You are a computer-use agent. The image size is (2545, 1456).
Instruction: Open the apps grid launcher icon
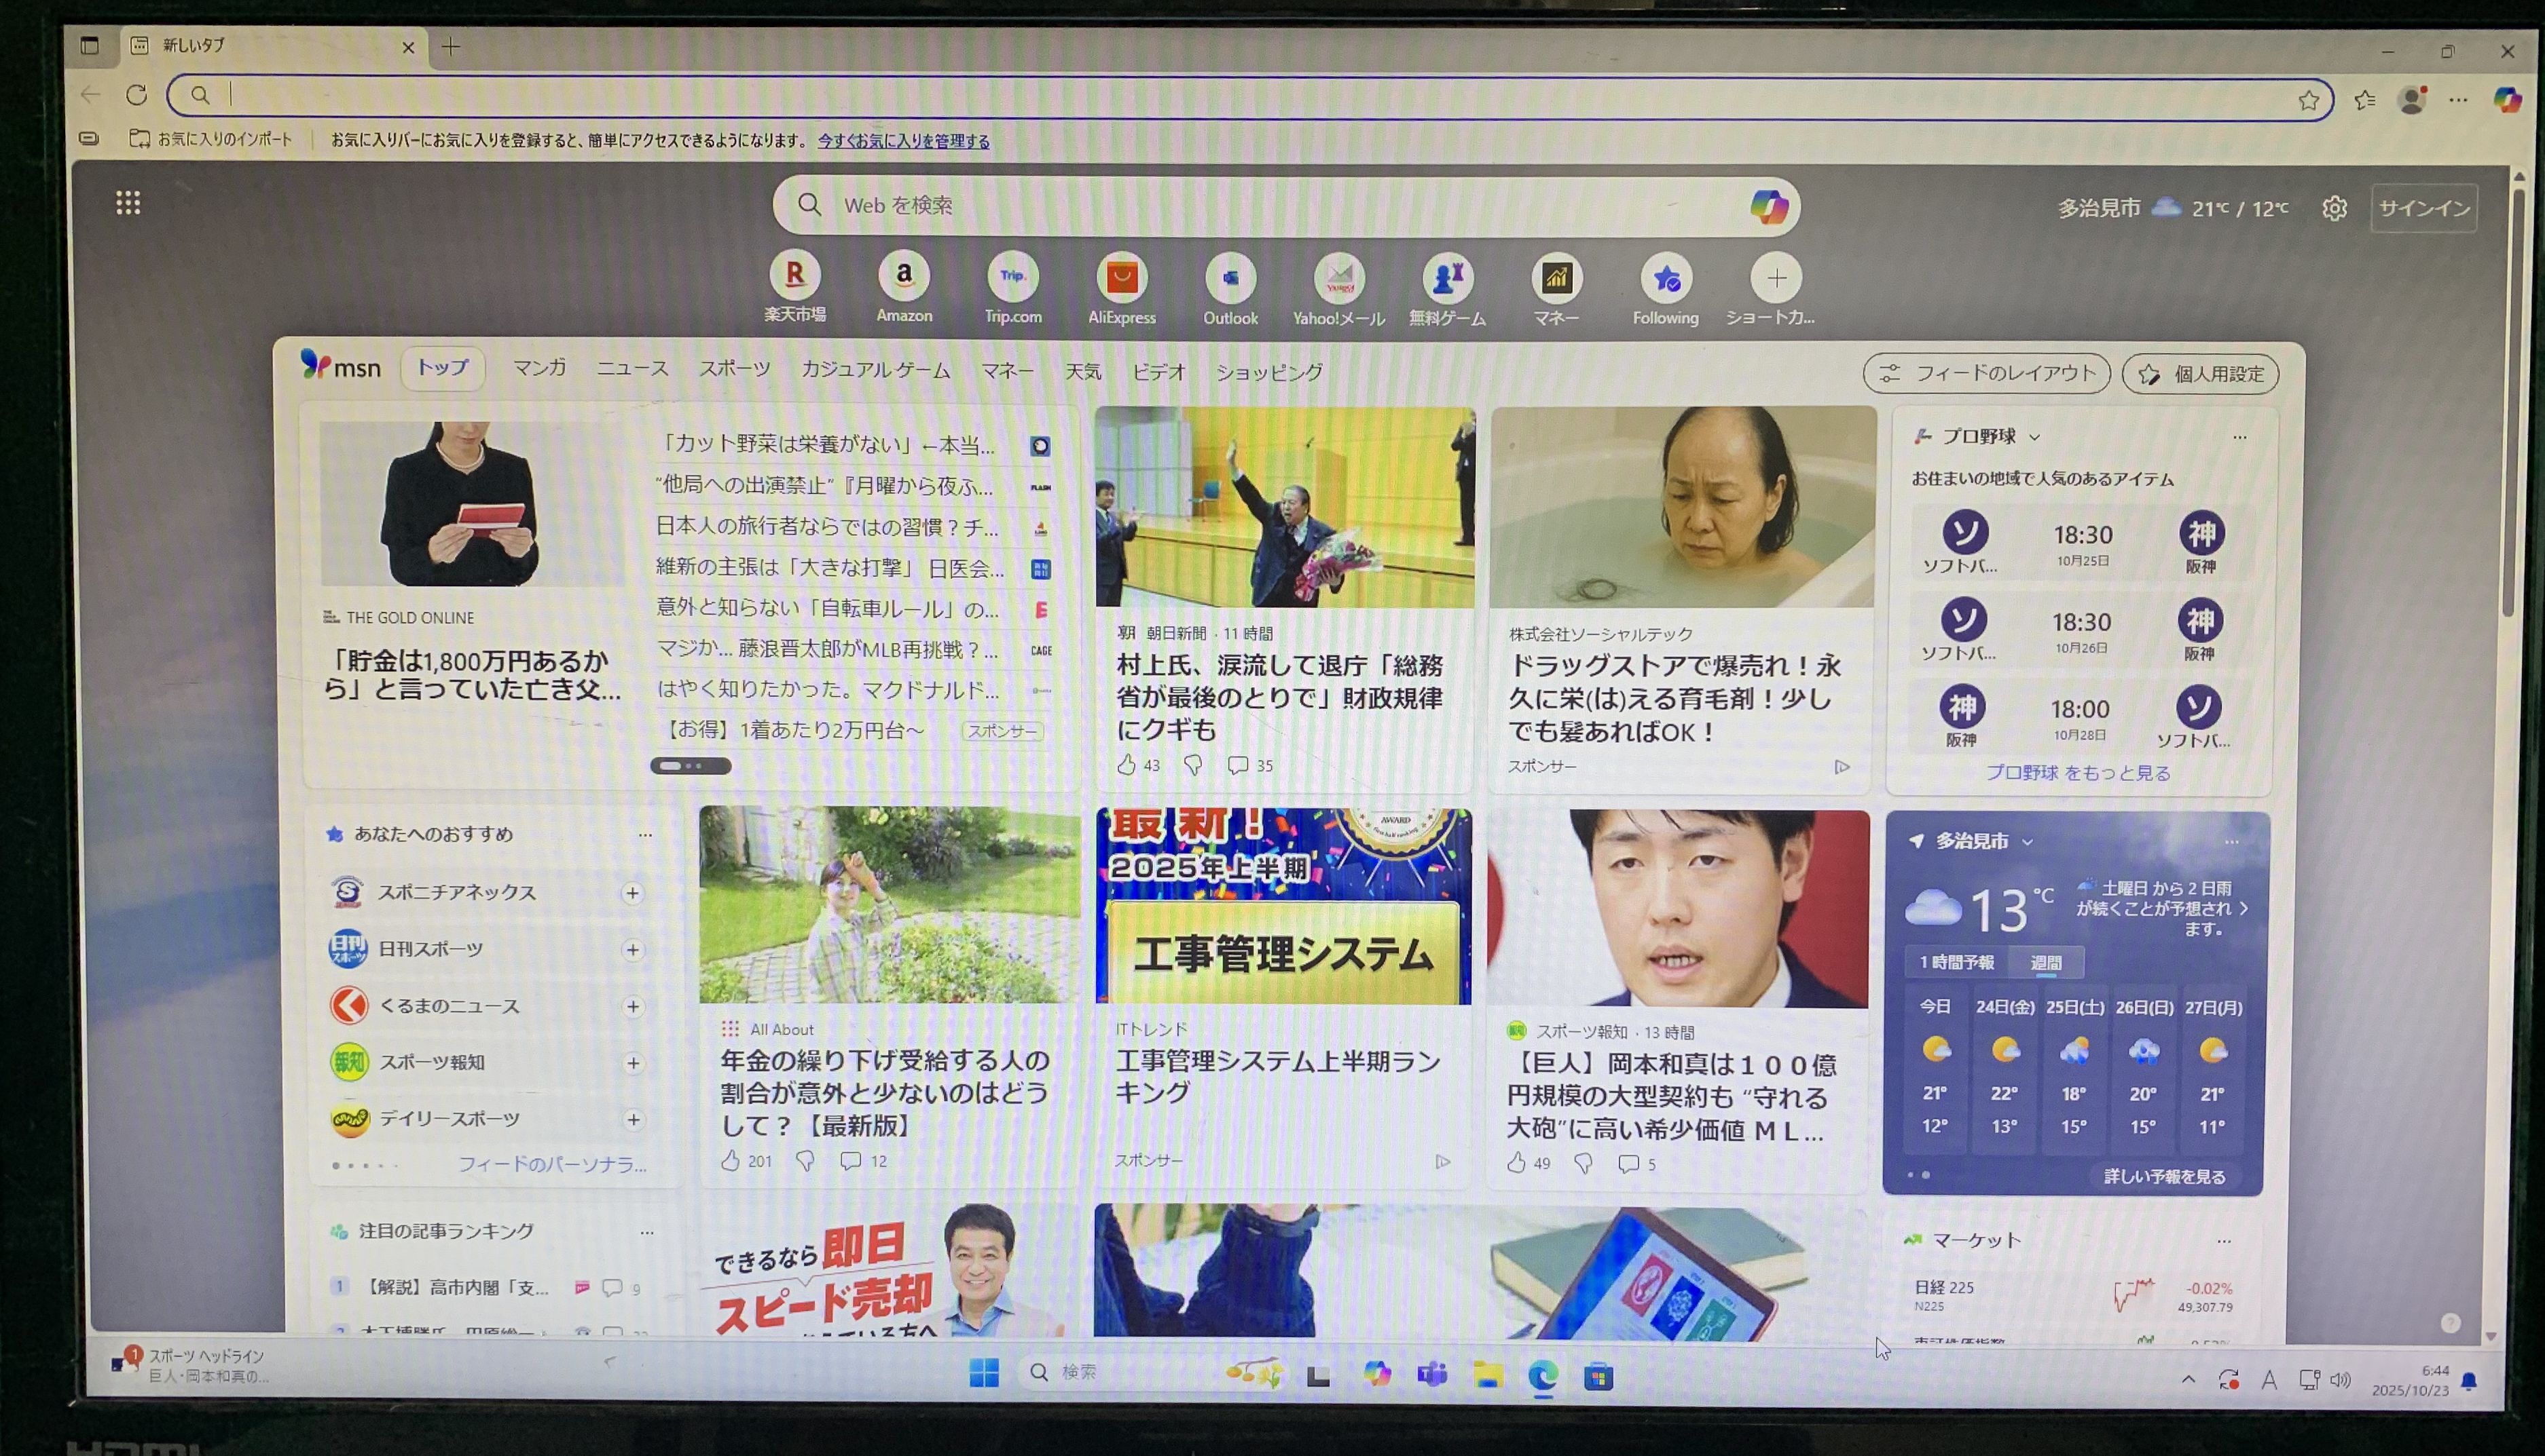(128, 203)
